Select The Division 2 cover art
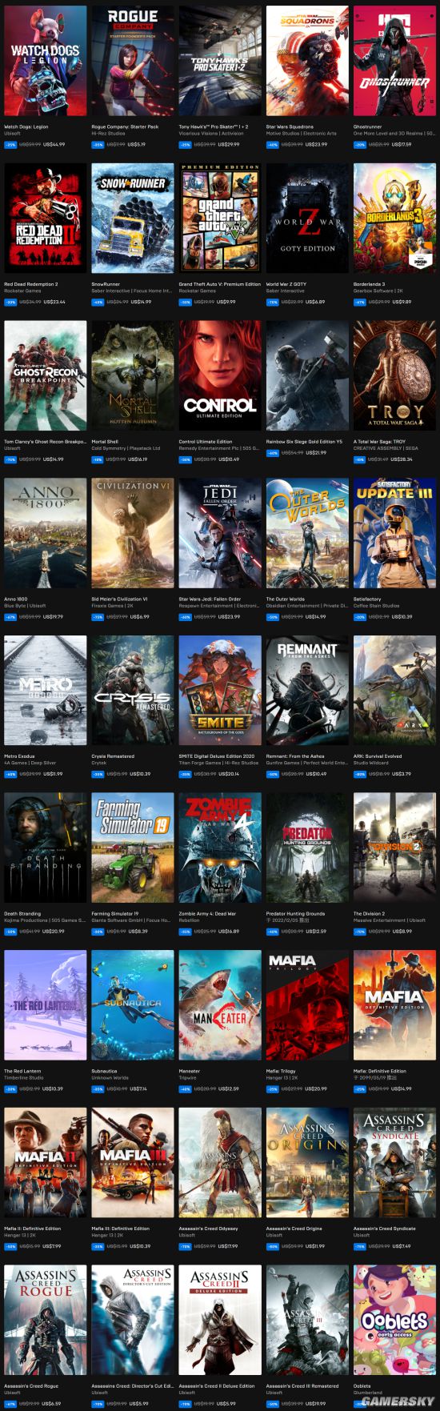 coord(394,848)
